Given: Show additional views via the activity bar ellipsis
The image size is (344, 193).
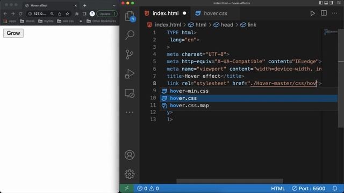Looking at the screenshot, I should 130,112.
